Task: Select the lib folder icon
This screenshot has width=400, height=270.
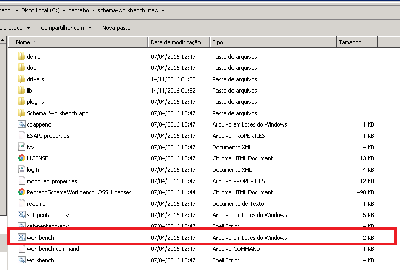Action: pyautogui.click(x=22, y=91)
